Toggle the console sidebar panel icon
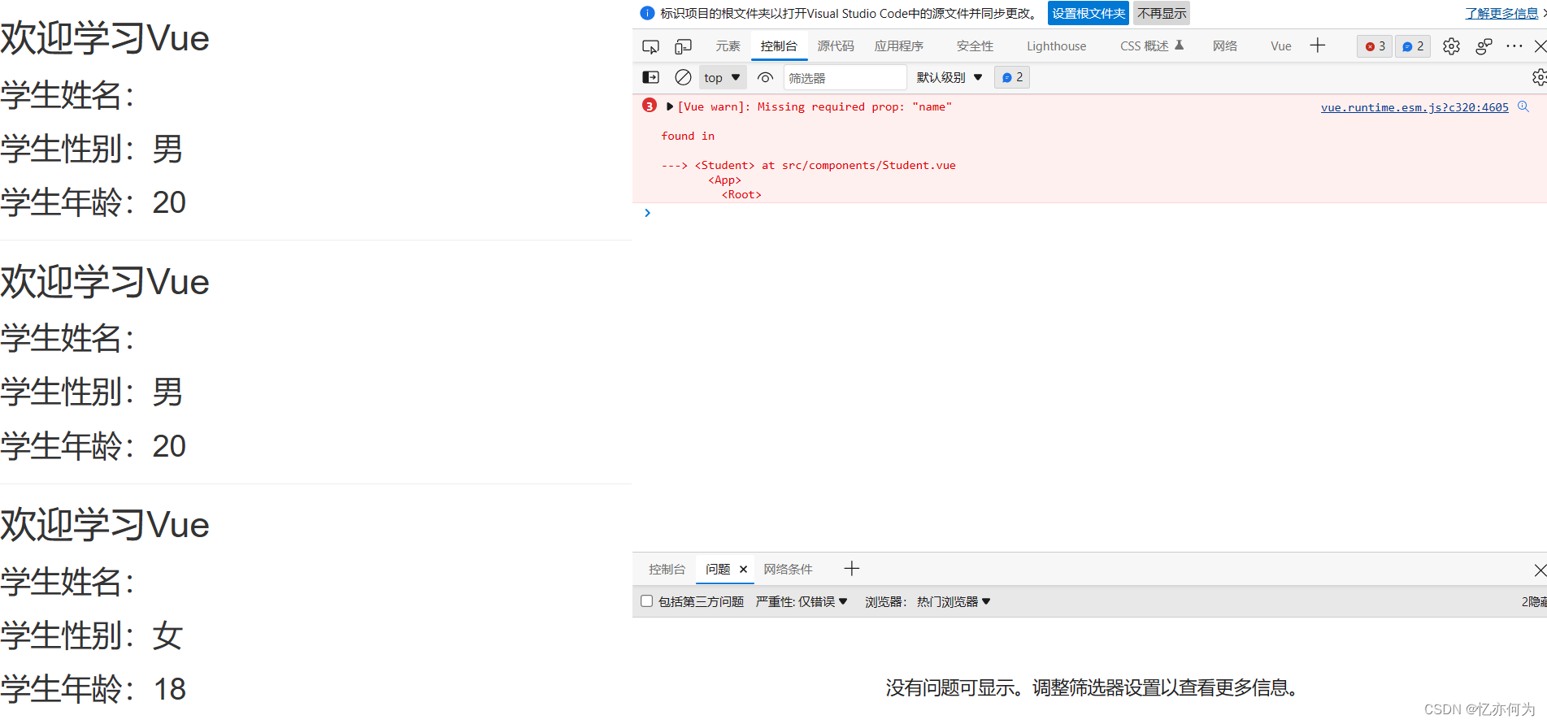Screen dimensions: 1547x724 click(651, 77)
